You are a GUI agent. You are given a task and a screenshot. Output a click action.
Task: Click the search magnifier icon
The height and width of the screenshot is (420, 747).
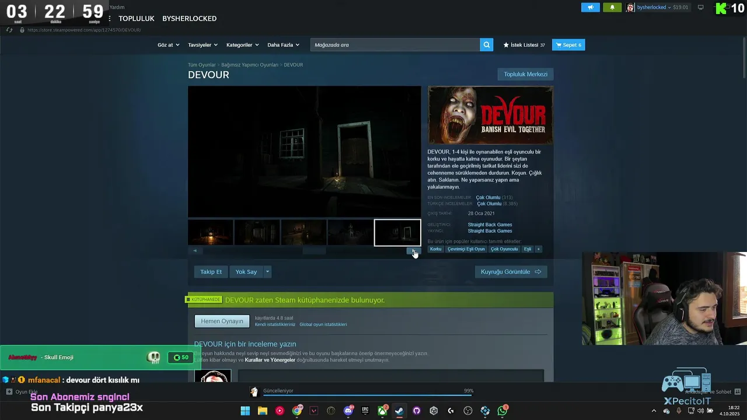[x=487, y=45]
